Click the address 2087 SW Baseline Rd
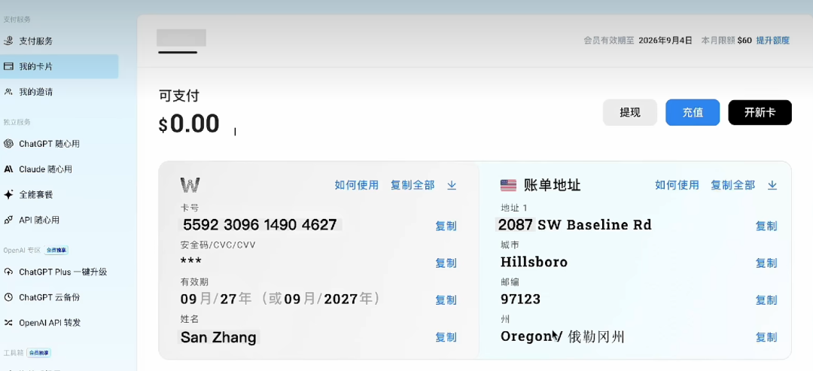813x371 pixels. 574,225
